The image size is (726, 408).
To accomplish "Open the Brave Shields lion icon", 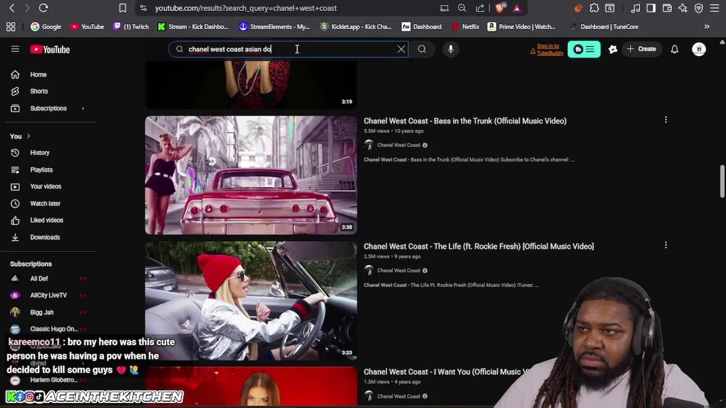I will (500, 8).
